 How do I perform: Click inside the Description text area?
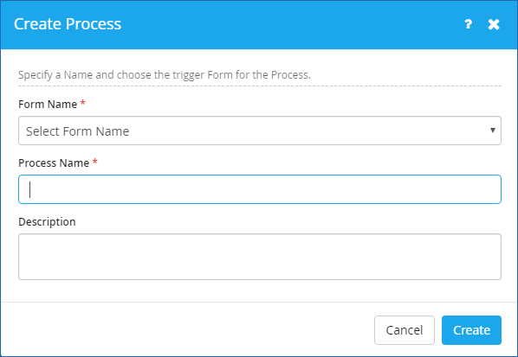click(260, 257)
